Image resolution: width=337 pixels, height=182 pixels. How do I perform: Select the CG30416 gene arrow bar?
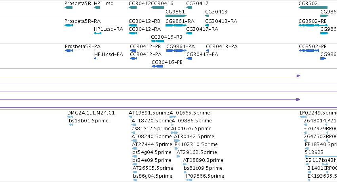click(157, 8)
